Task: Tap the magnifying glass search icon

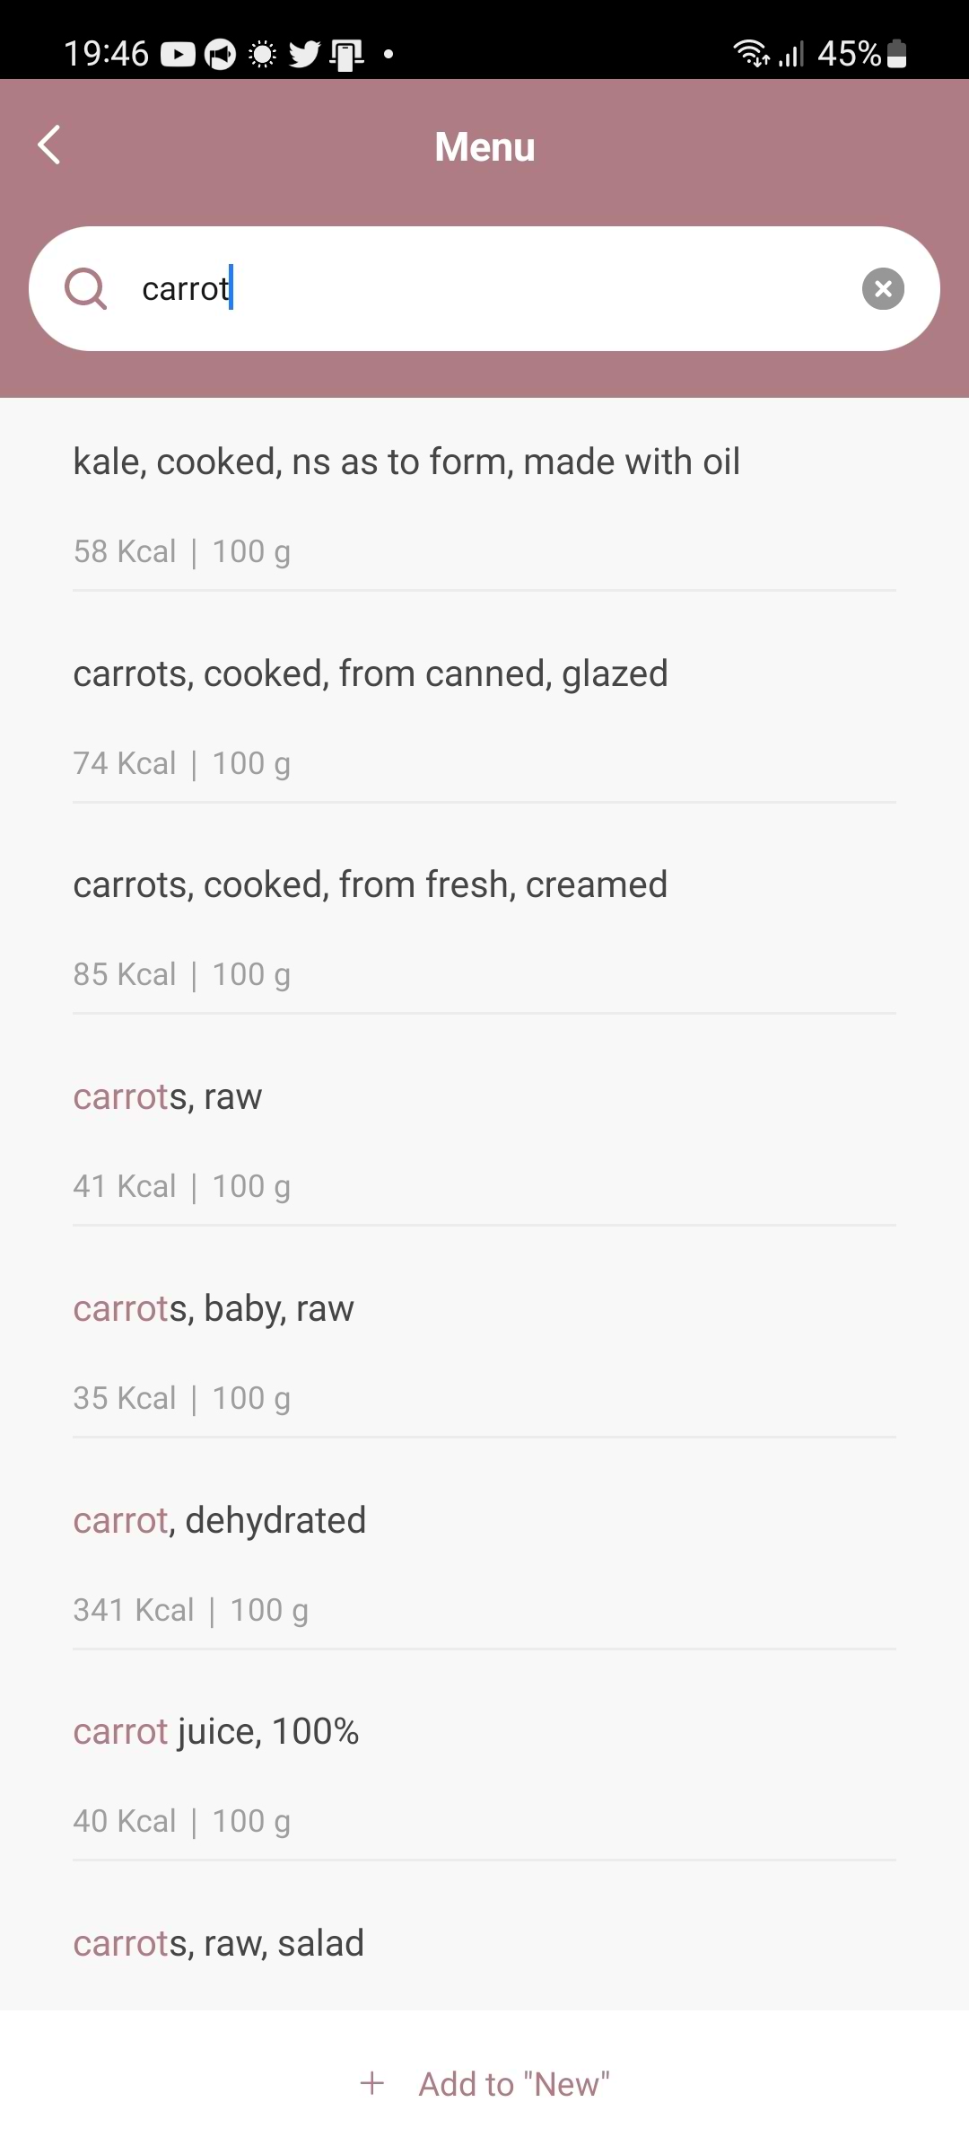Action: point(86,289)
